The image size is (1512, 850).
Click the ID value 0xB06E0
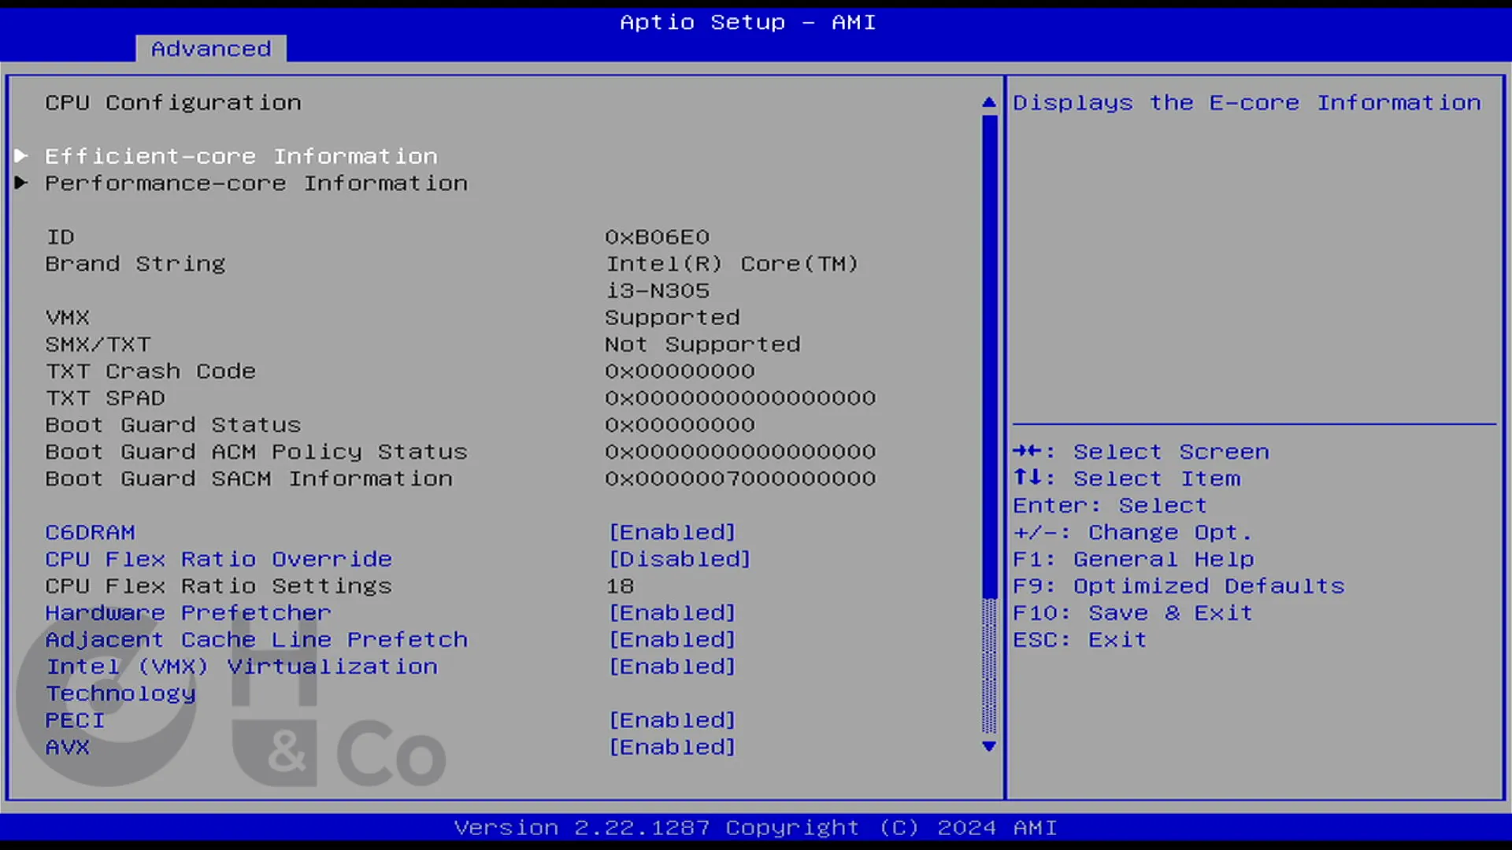coord(658,237)
